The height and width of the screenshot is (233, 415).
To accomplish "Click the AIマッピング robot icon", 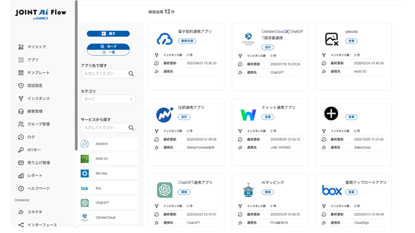I will 248,190.
